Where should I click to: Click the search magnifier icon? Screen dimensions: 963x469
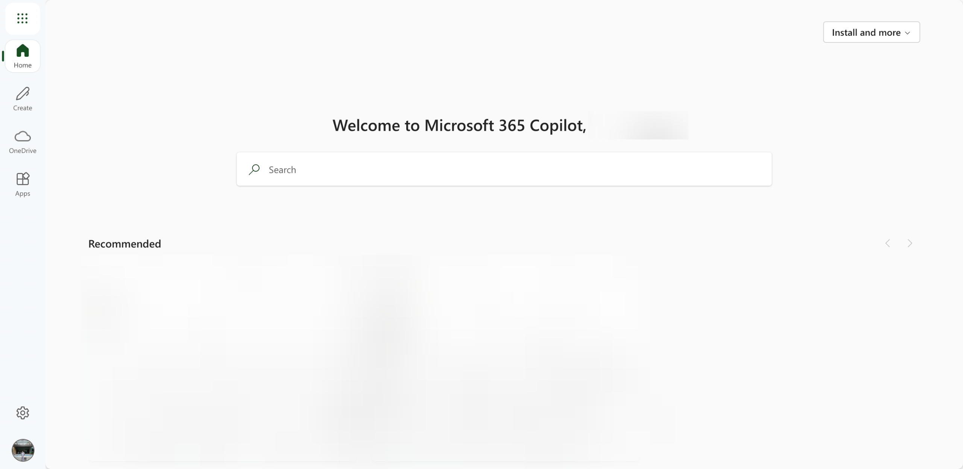[255, 169]
